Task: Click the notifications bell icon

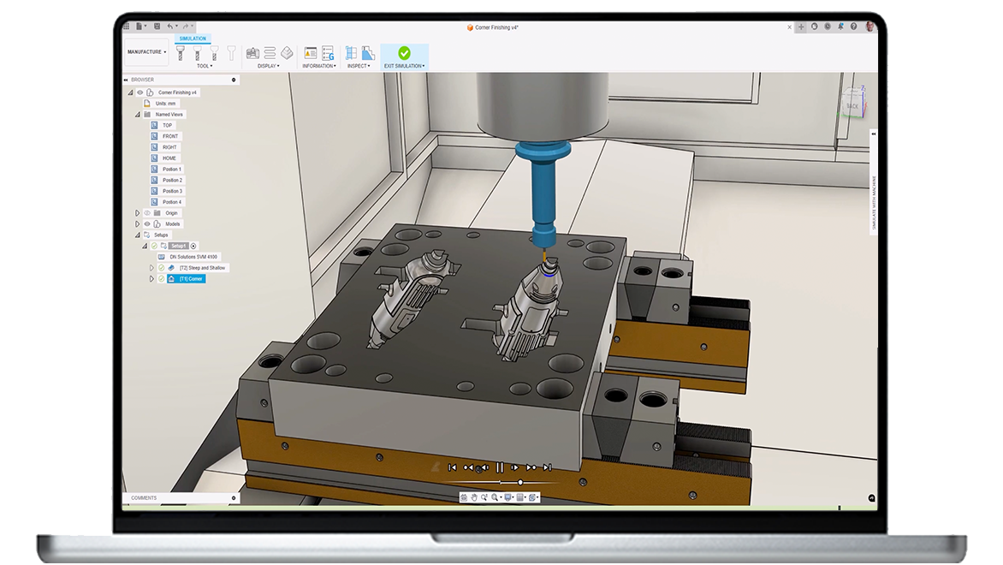Action: [x=840, y=27]
